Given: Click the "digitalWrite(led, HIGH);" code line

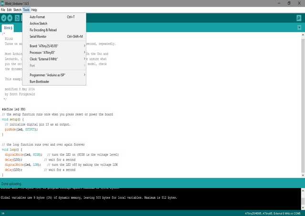Looking at the screenshot, I should pos(23,155).
